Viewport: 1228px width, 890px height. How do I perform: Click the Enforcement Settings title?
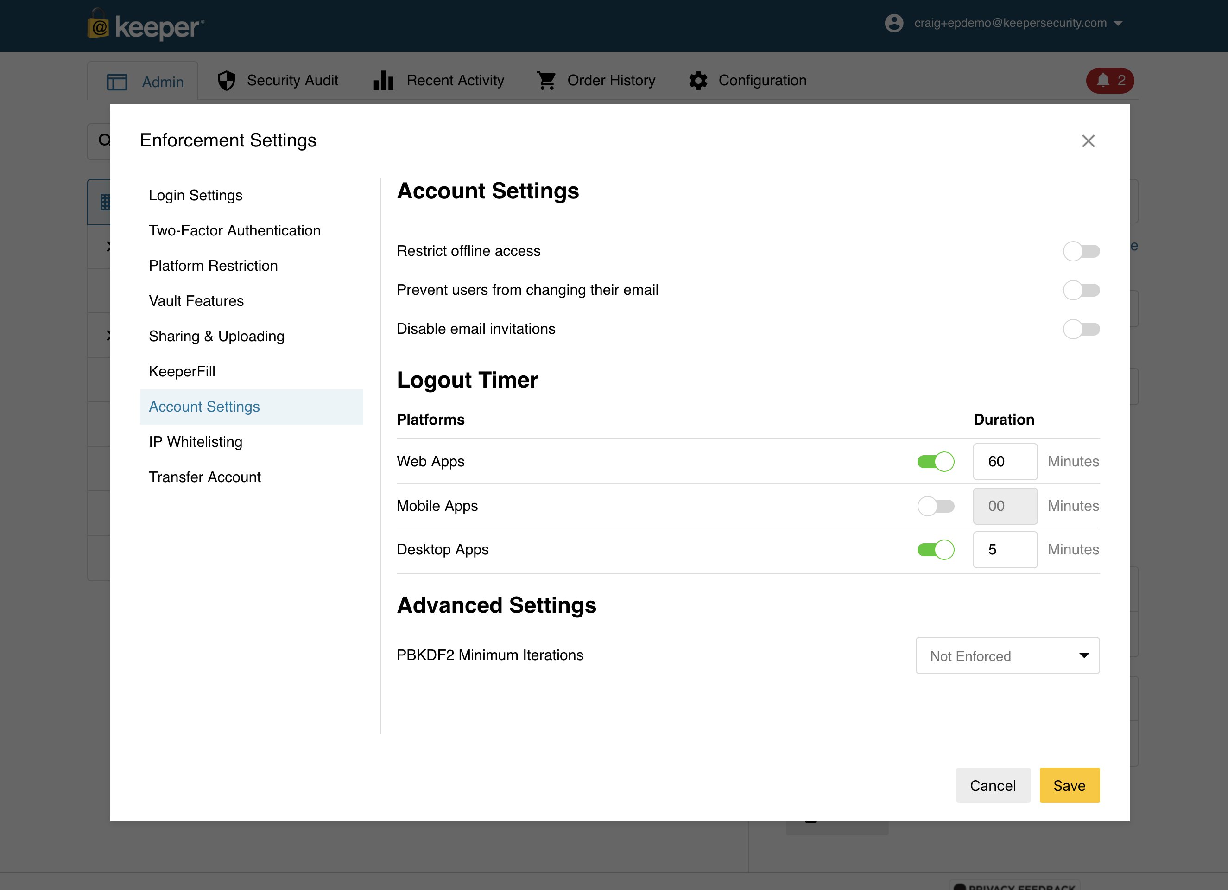228,140
